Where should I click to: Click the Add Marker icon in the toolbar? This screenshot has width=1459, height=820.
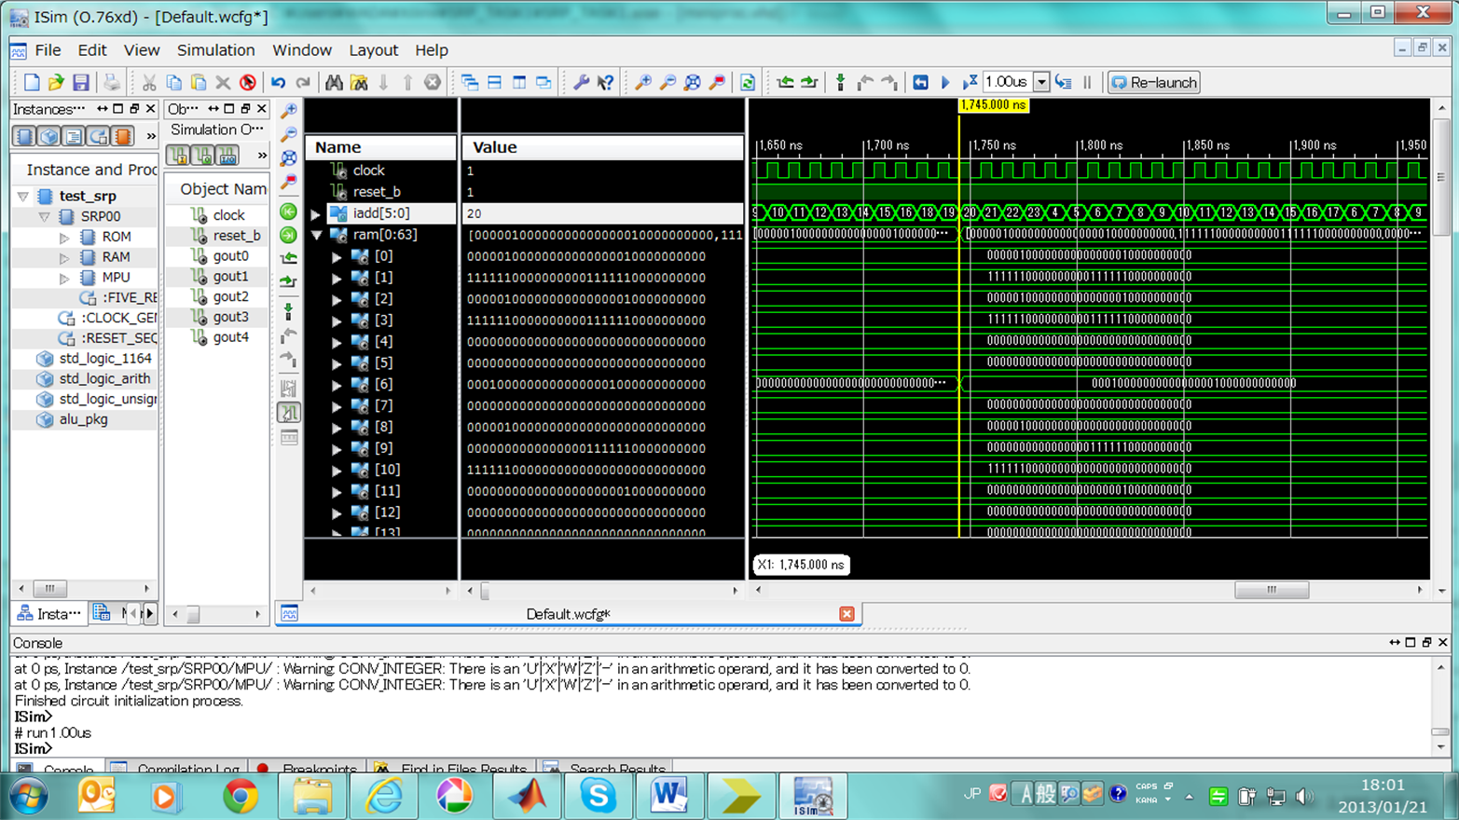click(x=840, y=83)
